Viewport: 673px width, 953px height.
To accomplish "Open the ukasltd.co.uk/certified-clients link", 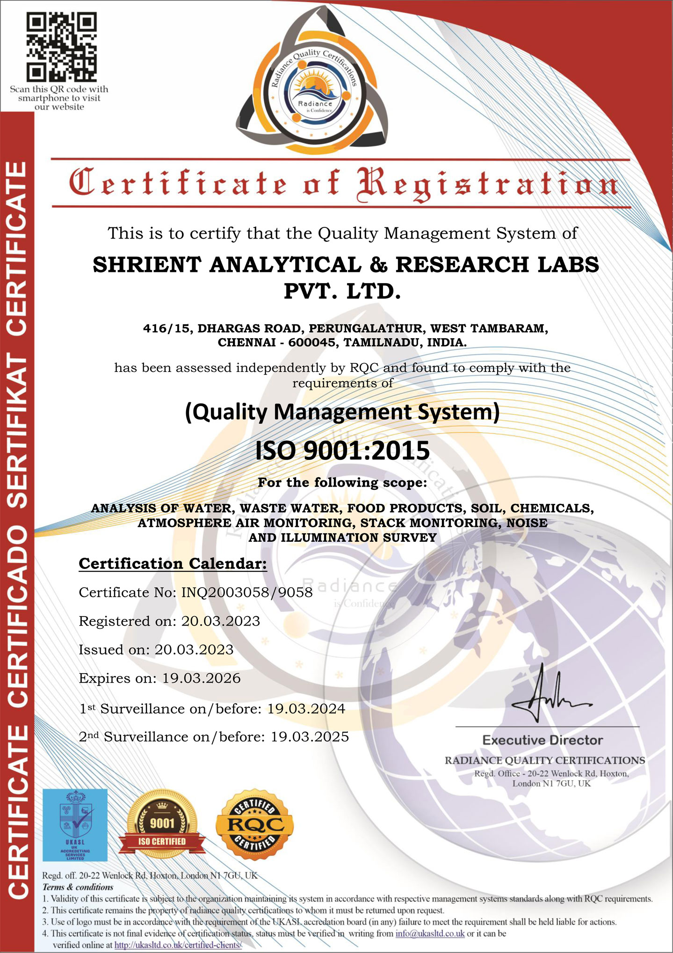I will (x=178, y=945).
